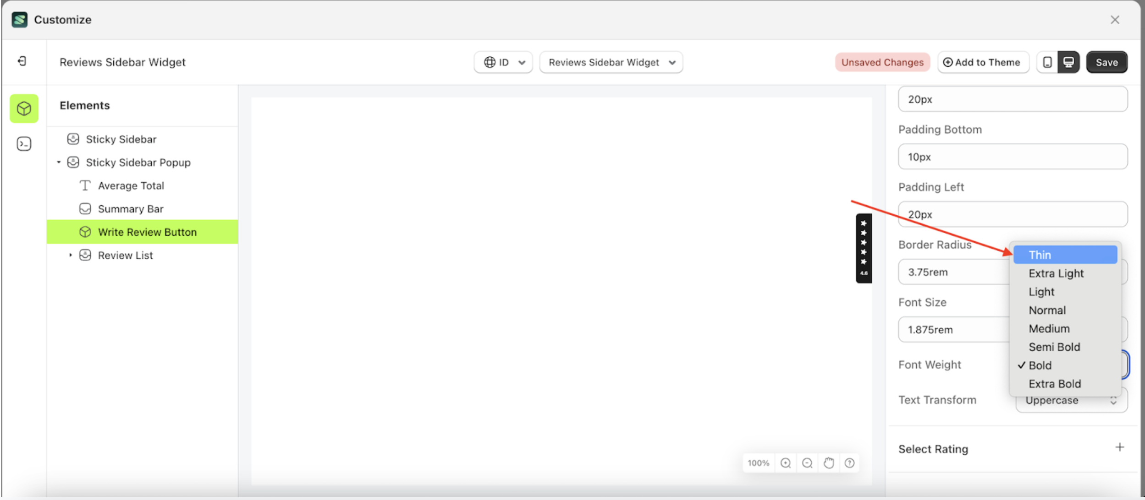Select the checked Bold font weight option

pyautogui.click(x=1041, y=365)
